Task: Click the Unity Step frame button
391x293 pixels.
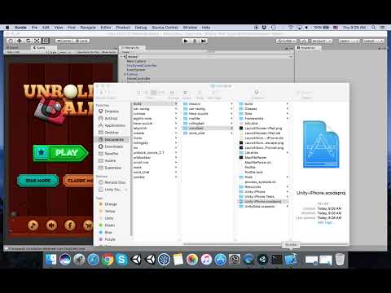Action: coord(204,41)
